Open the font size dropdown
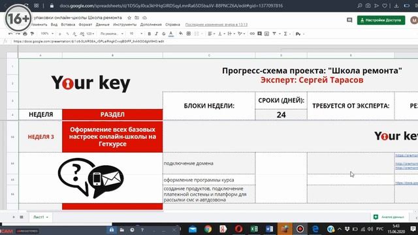Viewport: 418px width, 235px height. (136, 33)
